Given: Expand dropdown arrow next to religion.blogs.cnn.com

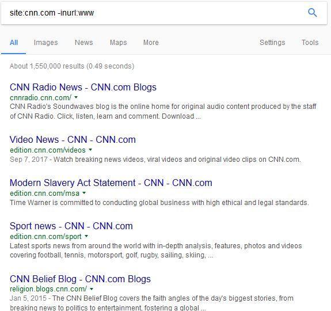Looking at the screenshot, I should coord(92,289).
